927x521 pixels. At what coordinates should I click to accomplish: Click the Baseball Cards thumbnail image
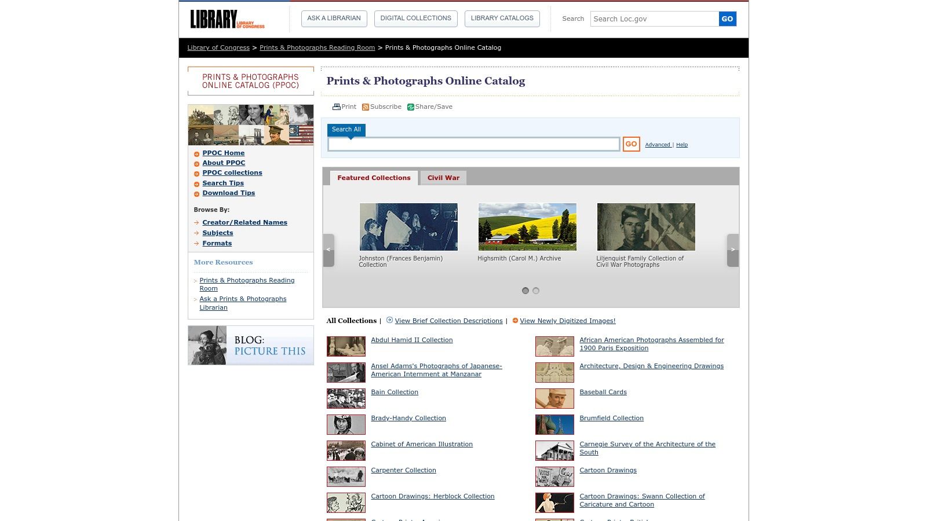tap(554, 398)
